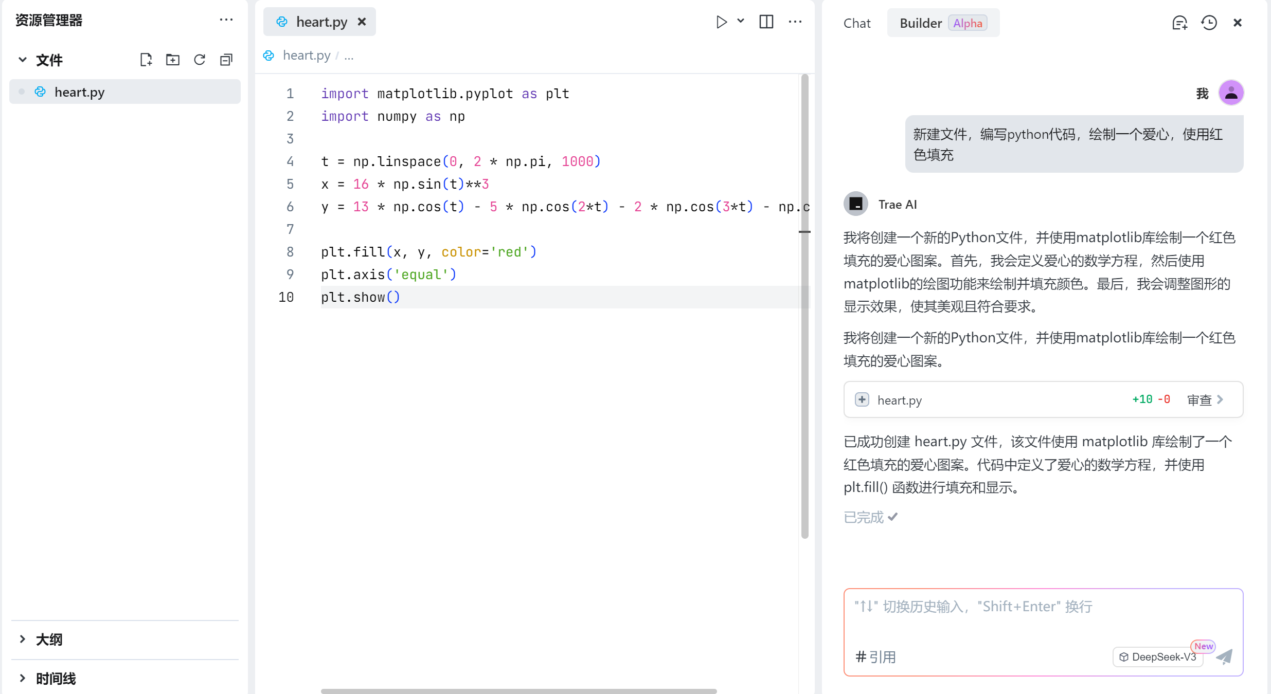Screen dimensions: 1271x694
Task: Switch to the Builder tab
Action: tap(920, 23)
